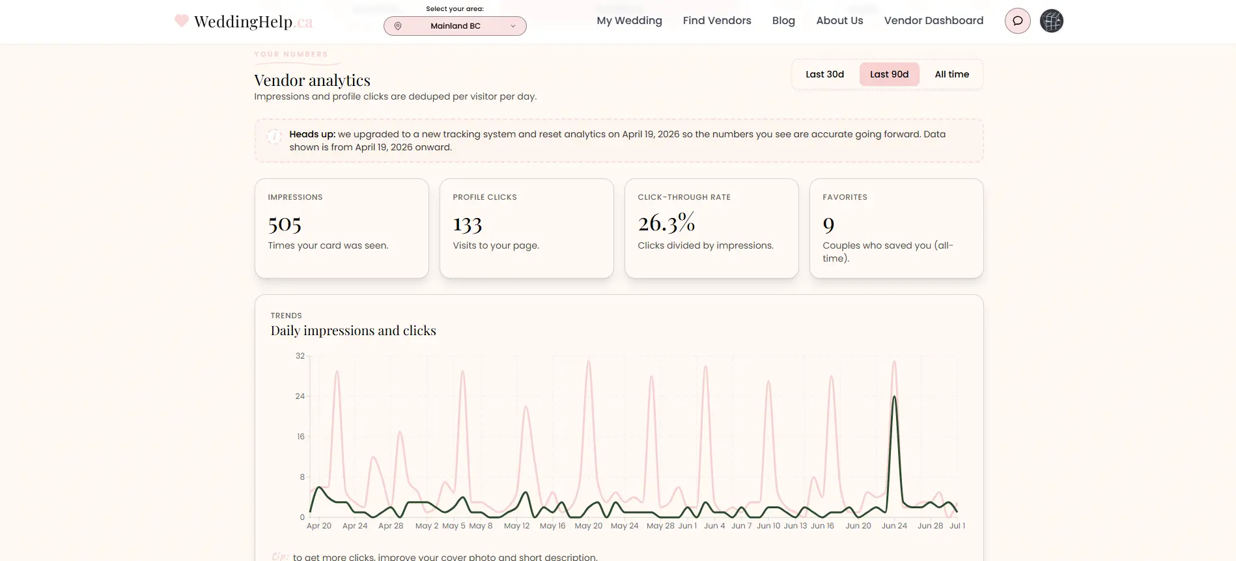This screenshot has width=1236, height=561.
Task: Click the 'May 8' x-axis label
Action: click(x=481, y=526)
